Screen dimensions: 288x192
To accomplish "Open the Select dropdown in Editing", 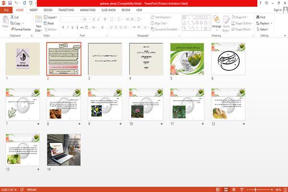I will 263,29.
